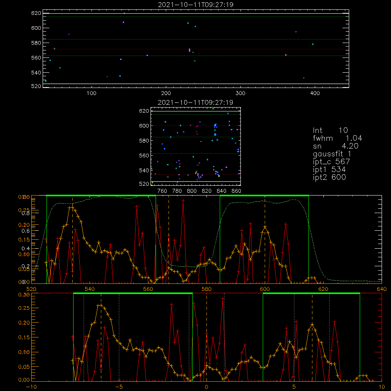Click white y-axis label 0.6 on profile plot
This screenshot has height=391, width=391.
26,231
